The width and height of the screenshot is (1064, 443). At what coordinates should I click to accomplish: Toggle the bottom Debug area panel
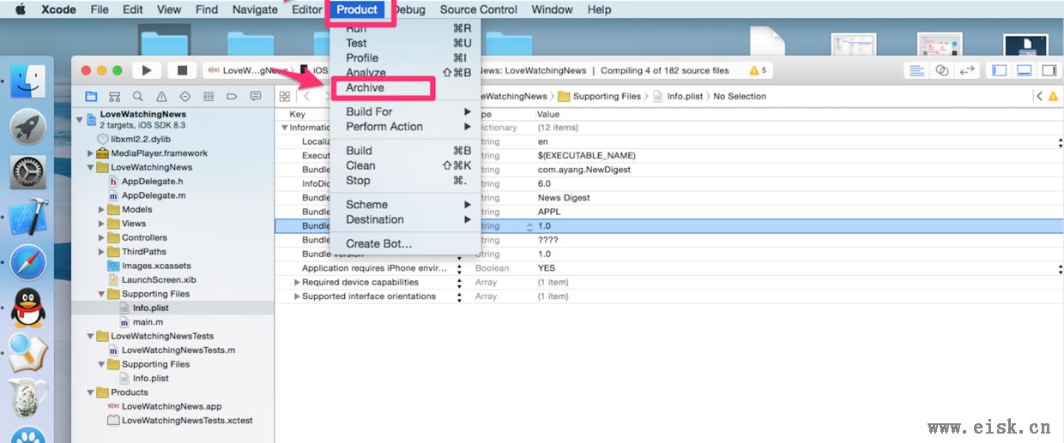tap(1025, 70)
